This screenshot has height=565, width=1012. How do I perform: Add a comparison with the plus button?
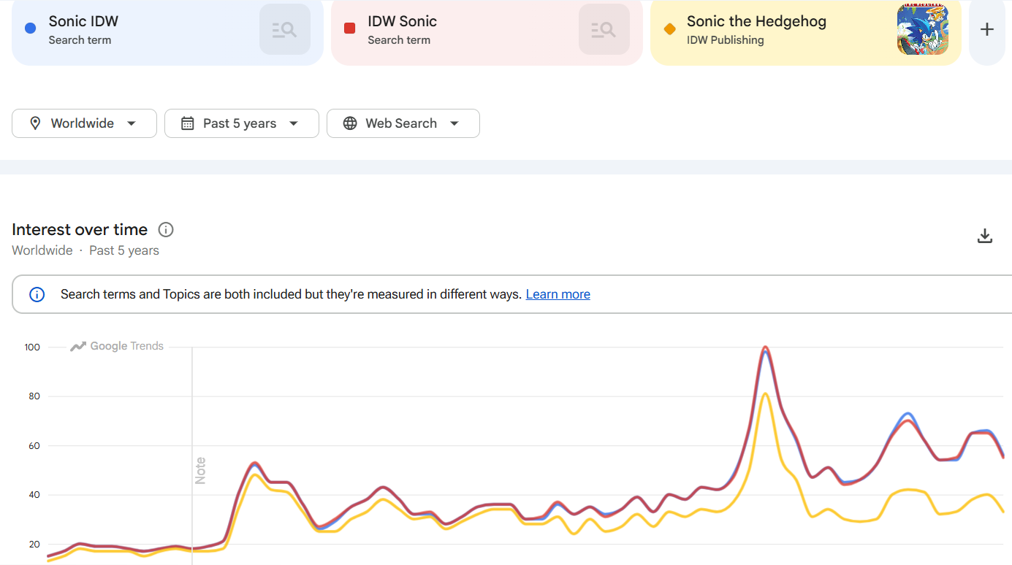coord(987,29)
